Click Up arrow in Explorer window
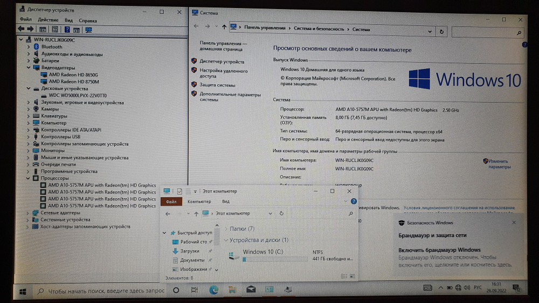The height and width of the screenshot is (303, 539). [196, 214]
